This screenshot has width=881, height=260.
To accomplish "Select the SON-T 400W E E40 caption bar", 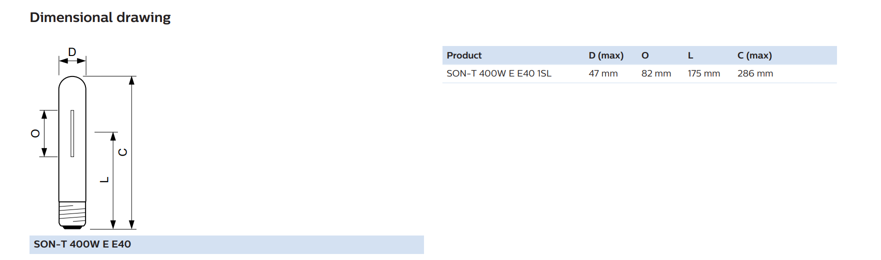I will (x=226, y=244).
